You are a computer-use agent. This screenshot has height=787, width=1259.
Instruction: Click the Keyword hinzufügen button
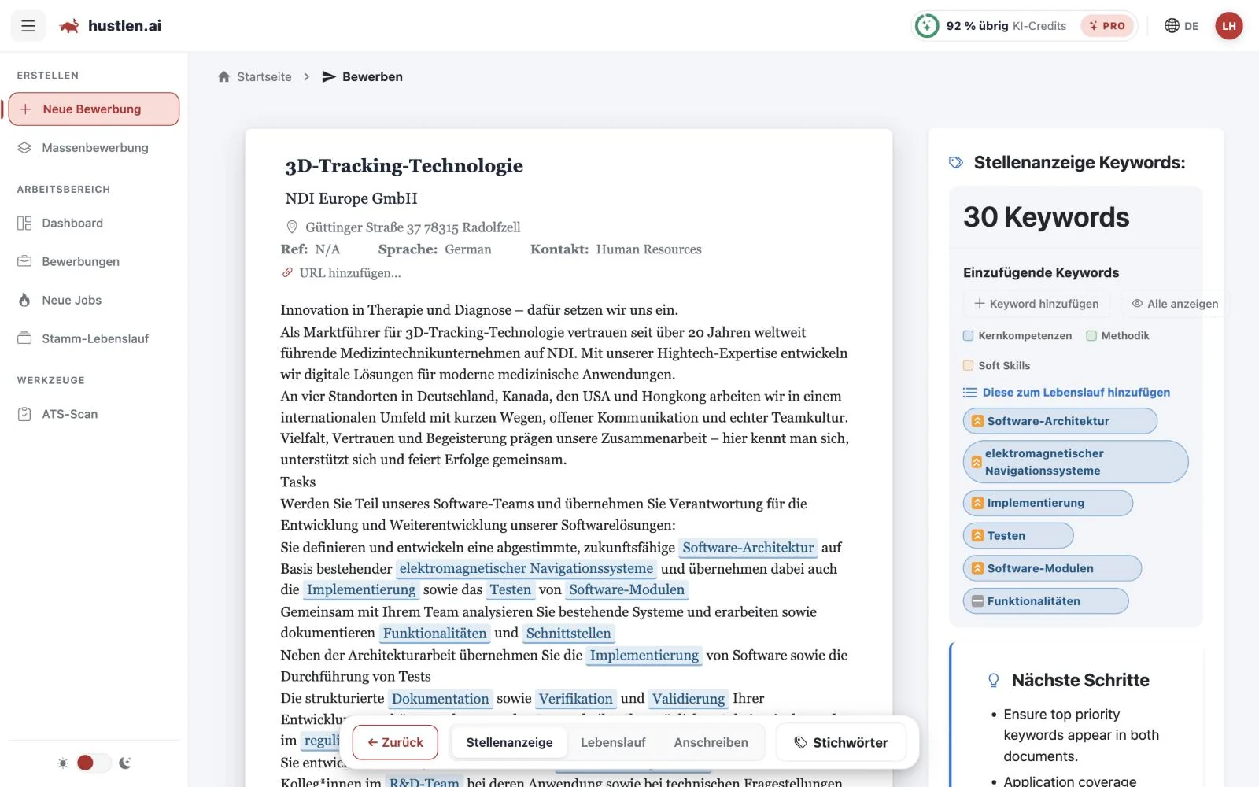coord(1036,304)
